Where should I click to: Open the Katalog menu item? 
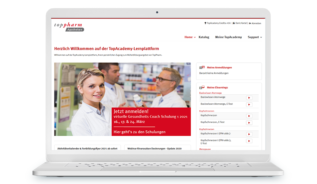(x=204, y=37)
